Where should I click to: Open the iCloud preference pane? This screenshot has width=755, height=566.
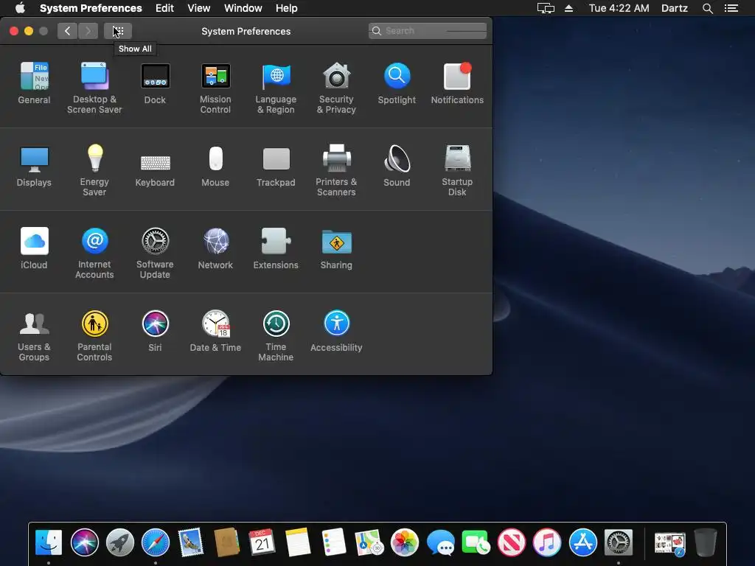tap(34, 248)
